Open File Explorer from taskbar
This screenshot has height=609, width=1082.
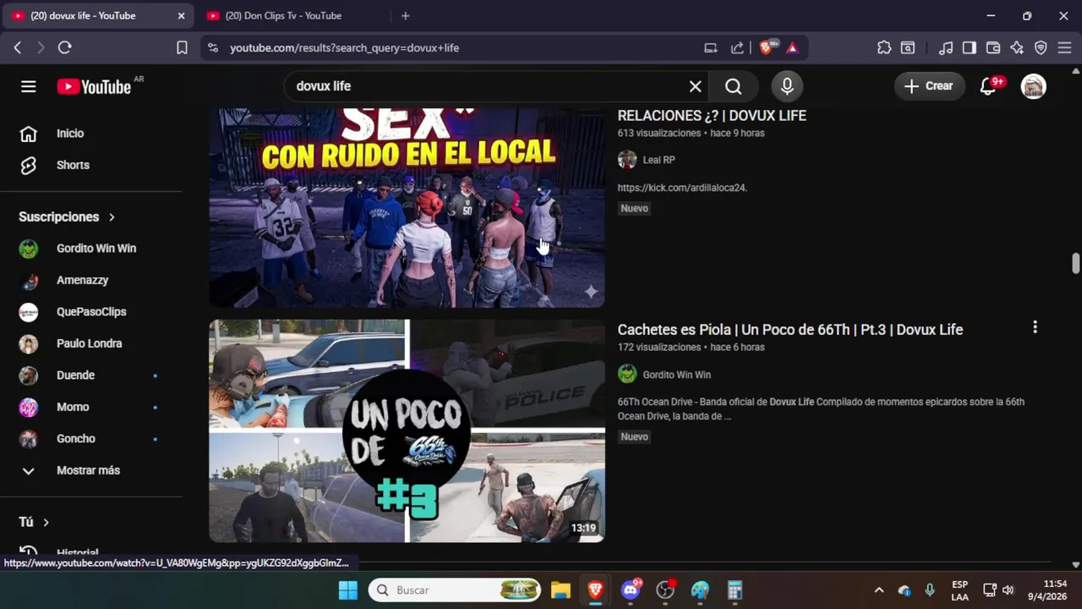[x=560, y=590]
